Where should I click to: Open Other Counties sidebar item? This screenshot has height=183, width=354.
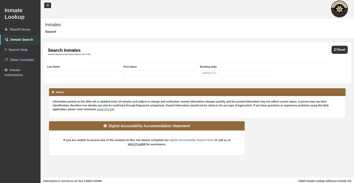pyautogui.click(x=22, y=60)
